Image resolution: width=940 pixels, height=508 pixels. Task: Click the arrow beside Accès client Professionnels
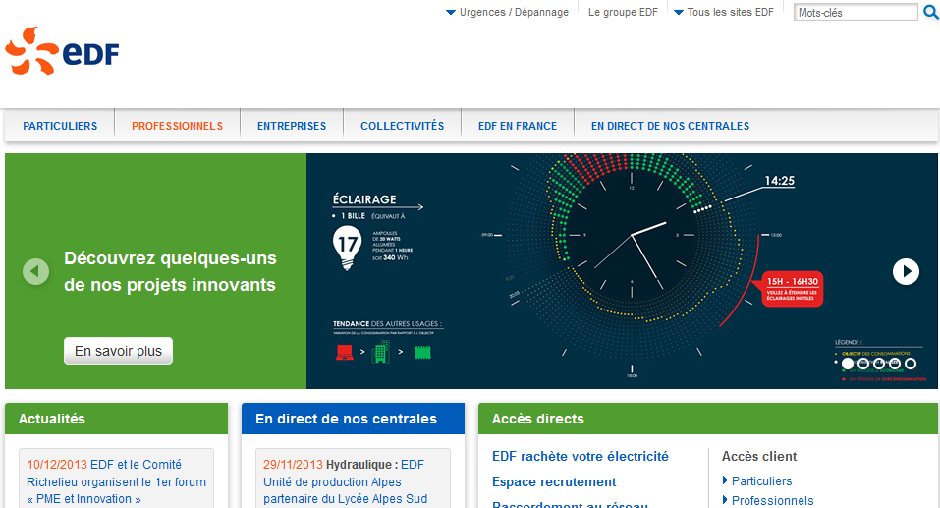point(725,499)
